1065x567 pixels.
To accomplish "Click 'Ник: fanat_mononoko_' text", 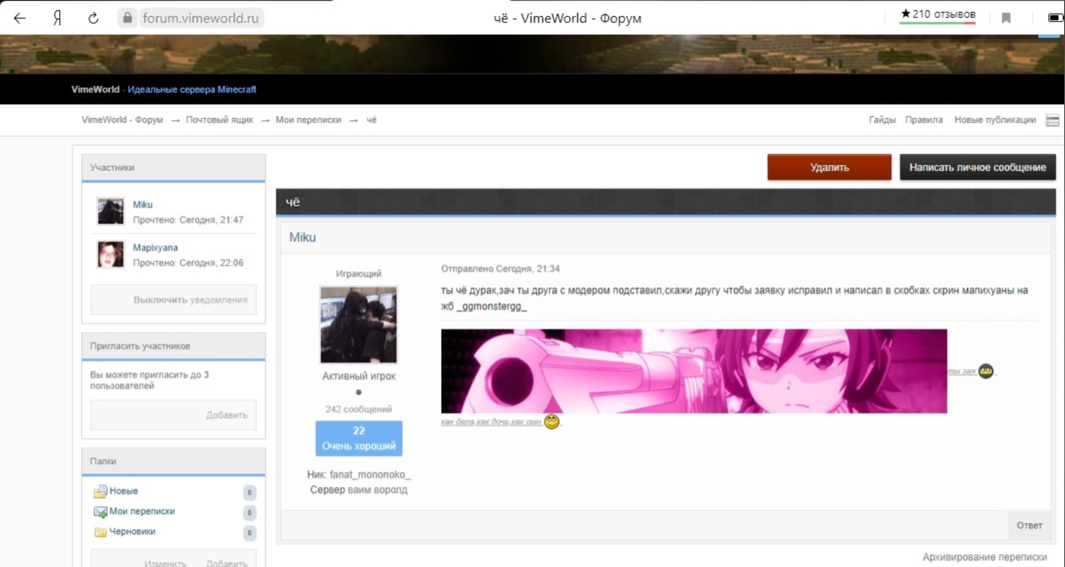I will point(358,475).
